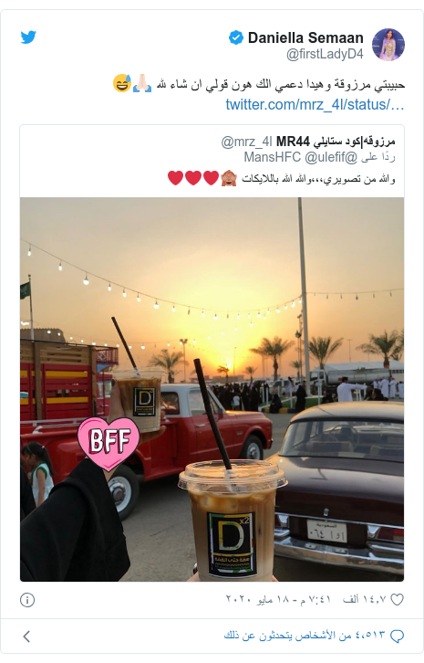Open the @firstLadyD4 handle

[325, 54]
